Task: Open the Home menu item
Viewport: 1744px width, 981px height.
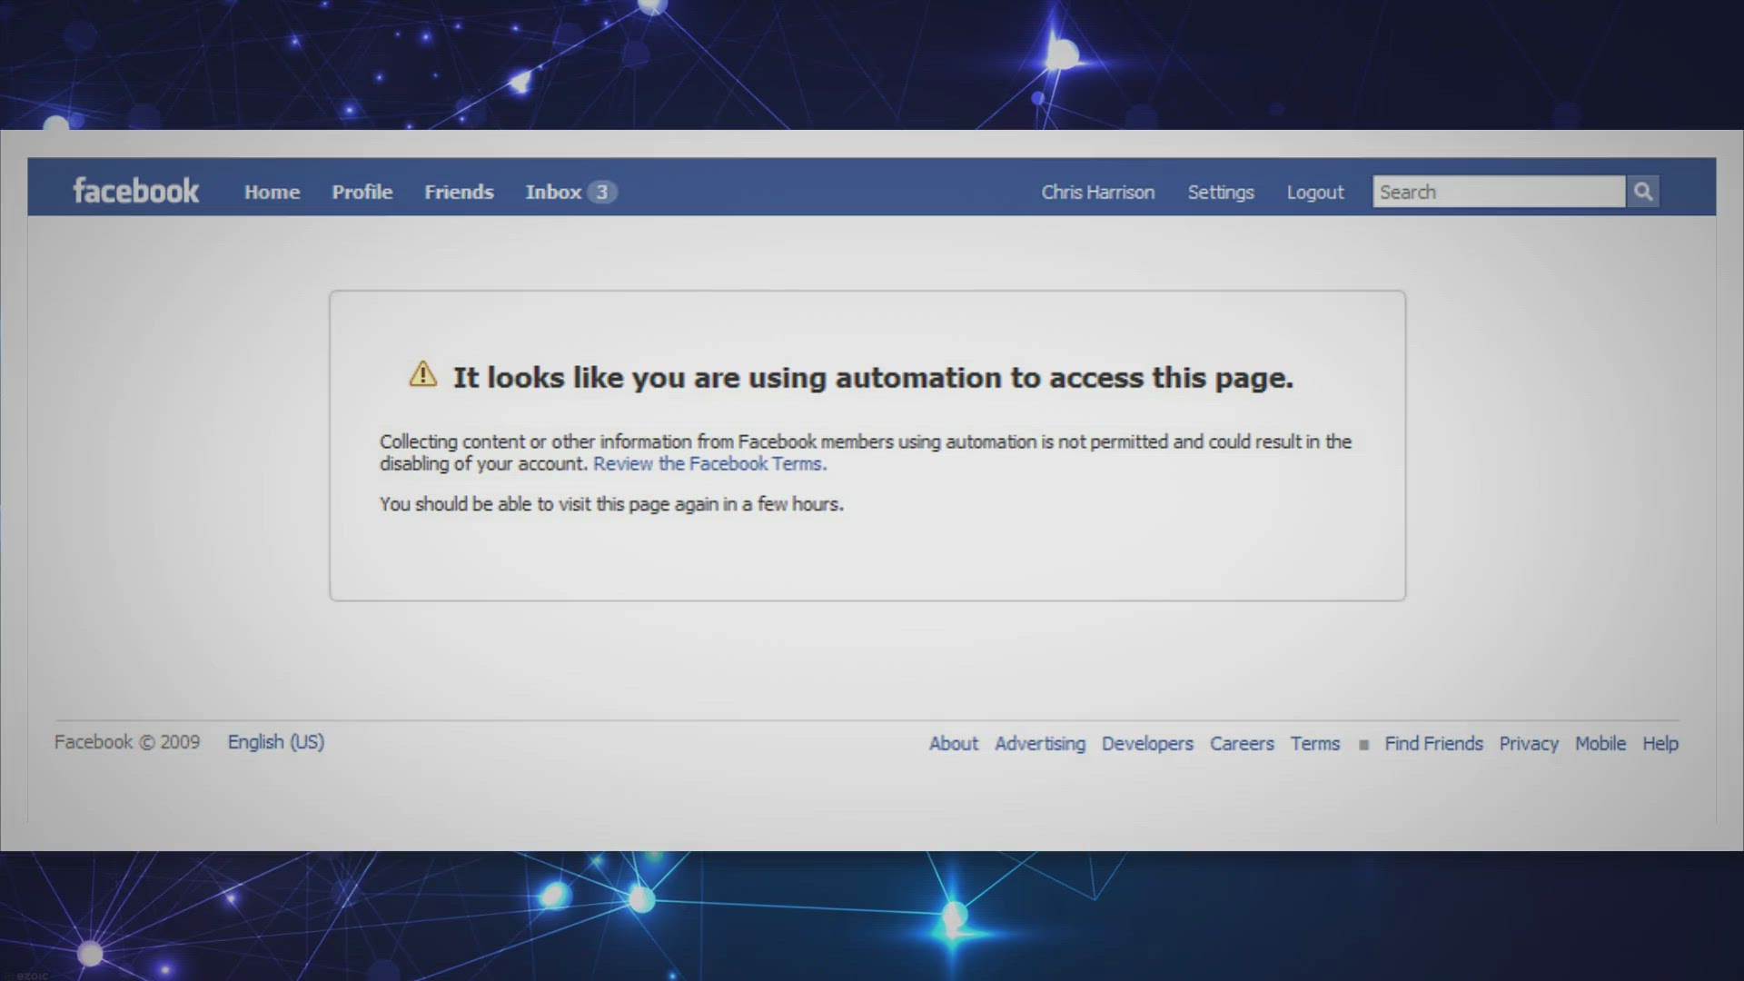Action: coord(272,192)
